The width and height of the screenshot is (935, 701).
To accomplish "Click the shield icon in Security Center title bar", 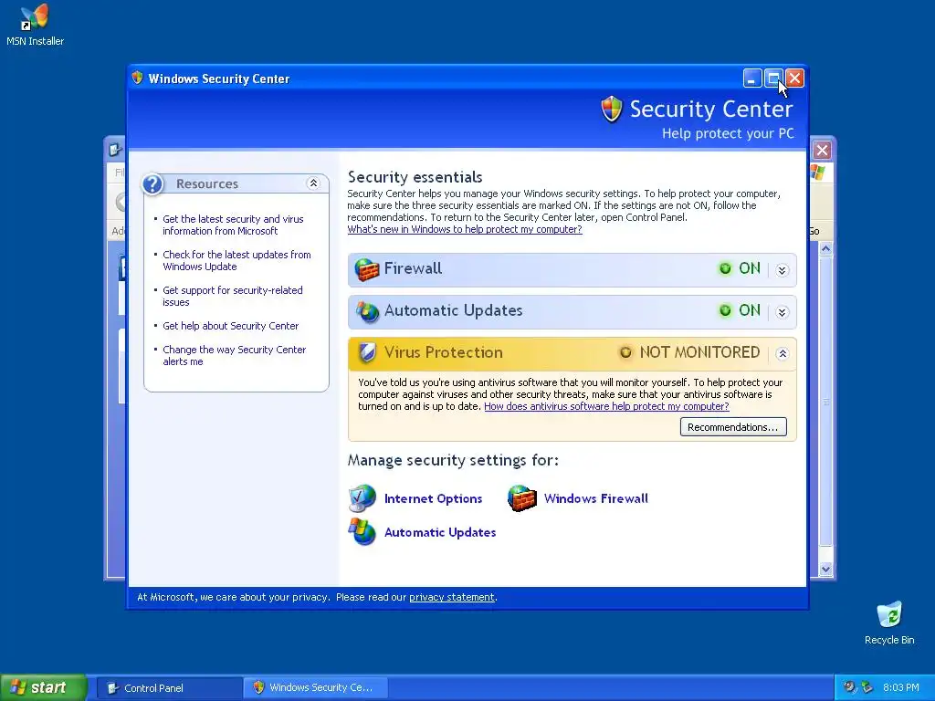I will 138,78.
